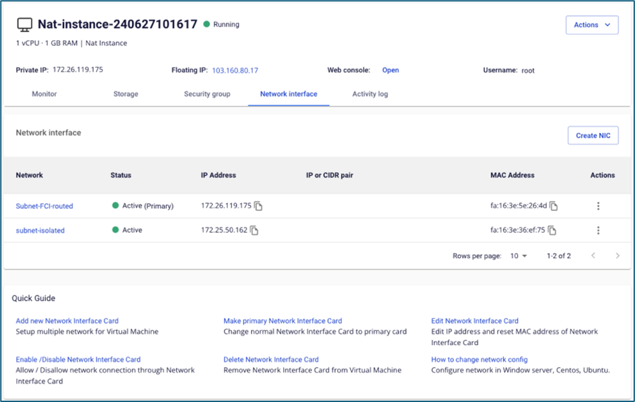Viewport: 635px width, 402px height.
Task: Open the Web console link
Action: (390, 70)
